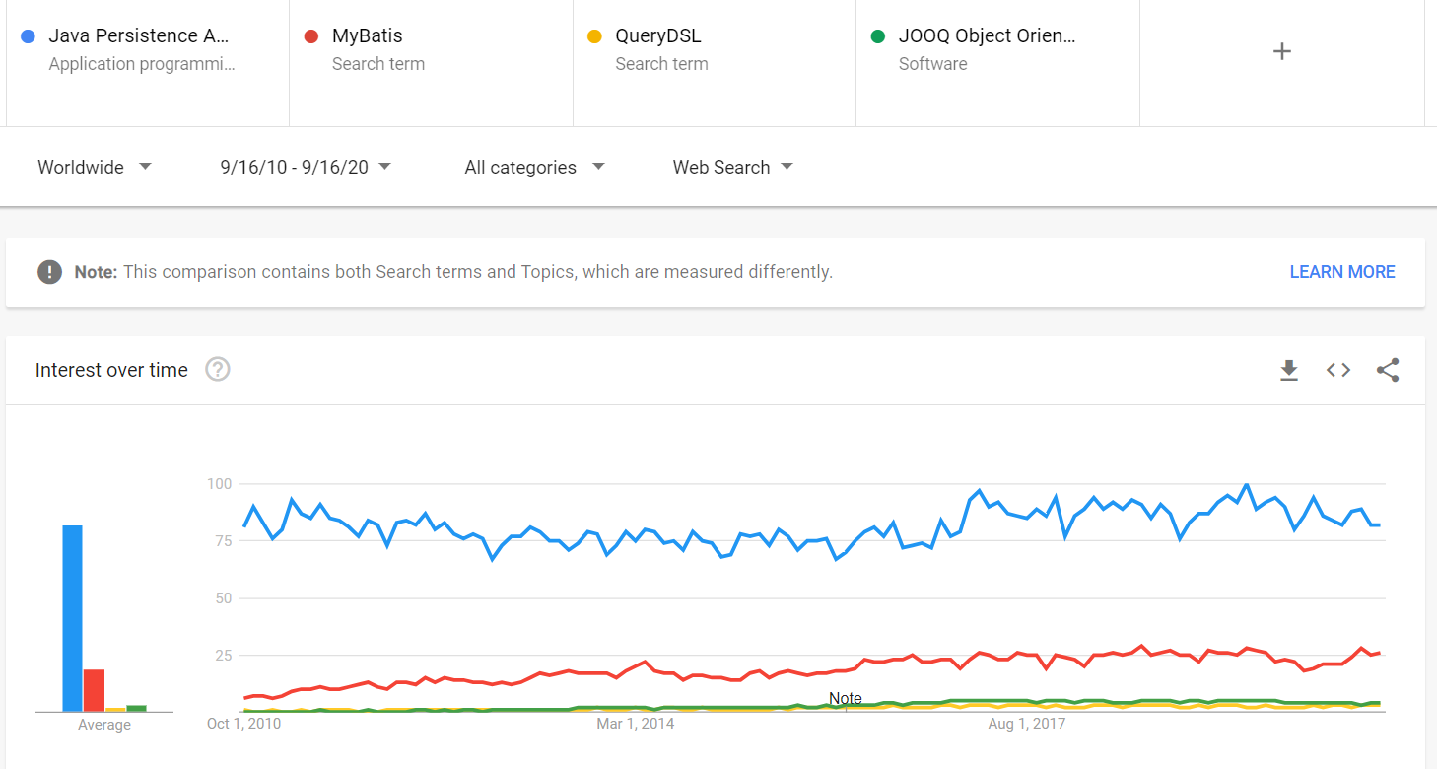Open the Web Search type dropdown
This screenshot has height=769, width=1437.
[732, 167]
